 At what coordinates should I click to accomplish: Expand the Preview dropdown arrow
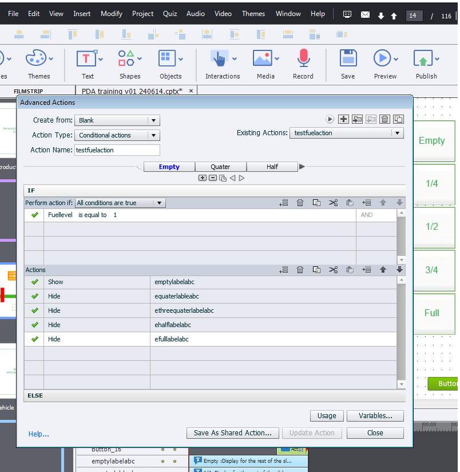pyautogui.click(x=396, y=59)
